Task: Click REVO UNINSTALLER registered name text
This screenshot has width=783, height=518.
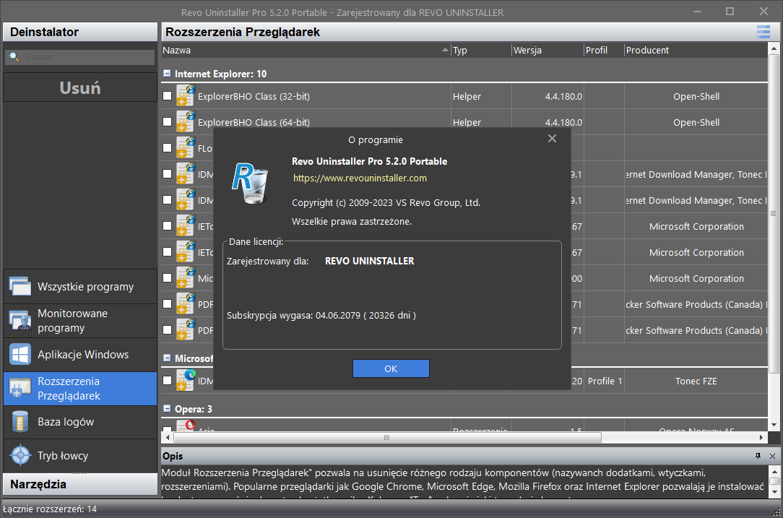Action: [x=370, y=261]
